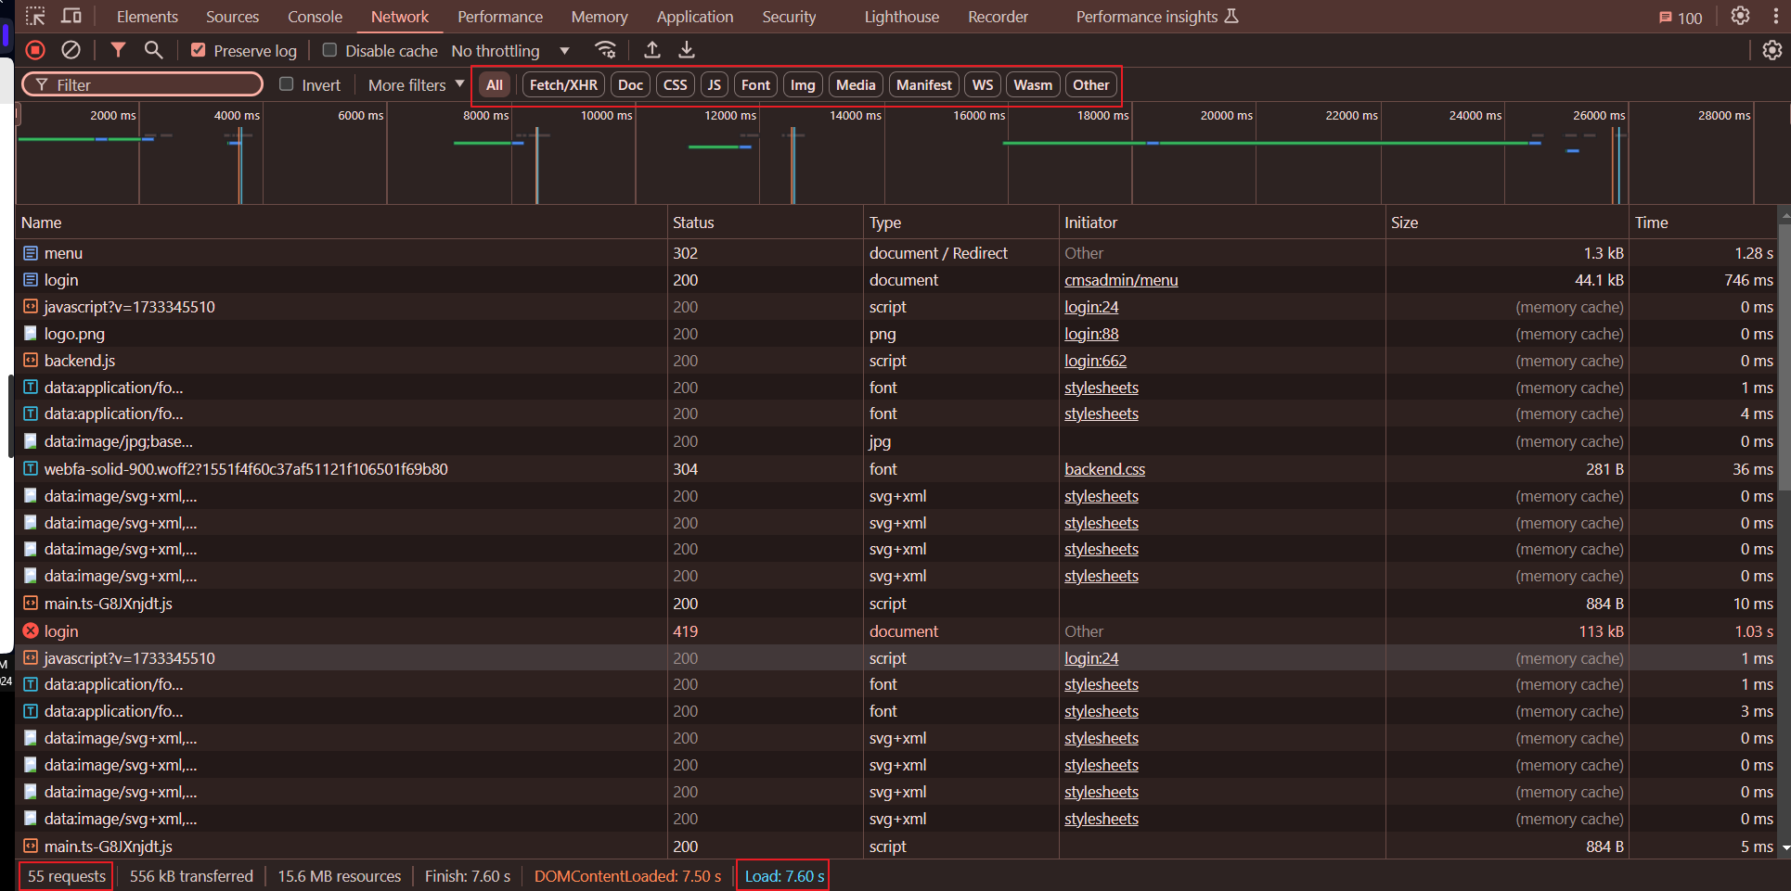This screenshot has height=891, width=1791.
Task: Open the Performance tab
Action: [x=500, y=17]
